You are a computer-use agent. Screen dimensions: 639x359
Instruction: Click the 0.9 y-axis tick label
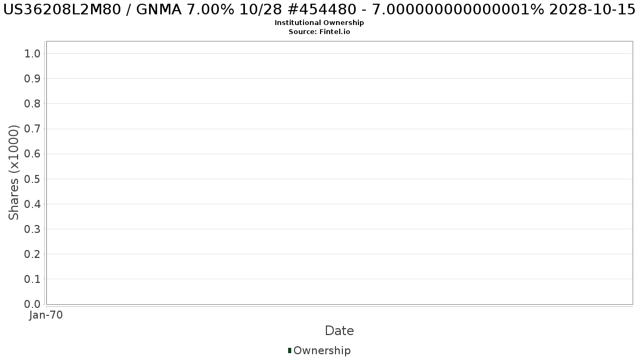(x=32, y=79)
